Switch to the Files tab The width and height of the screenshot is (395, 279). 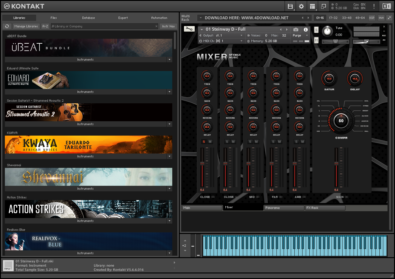click(x=54, y=18)
